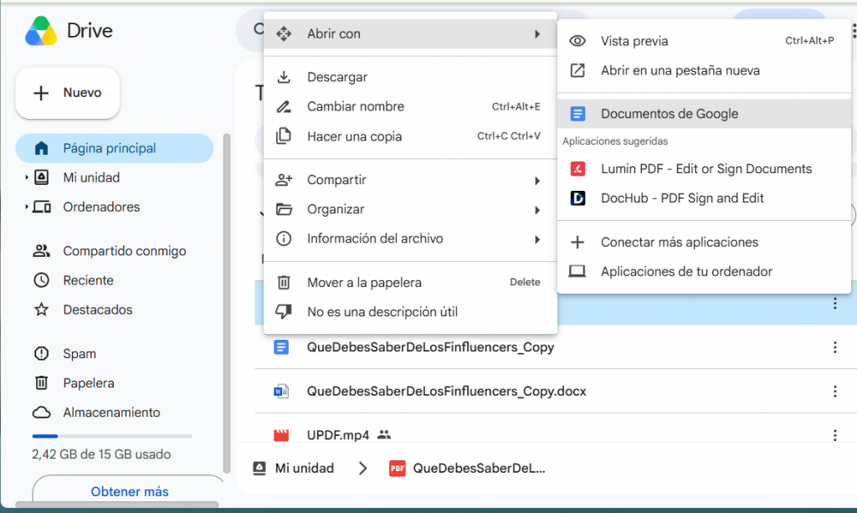Click the Word icon of QueDebesSaberDeLosFinfluencers_Copy.docx
This screenshot has height=513, width=857.
281,391
